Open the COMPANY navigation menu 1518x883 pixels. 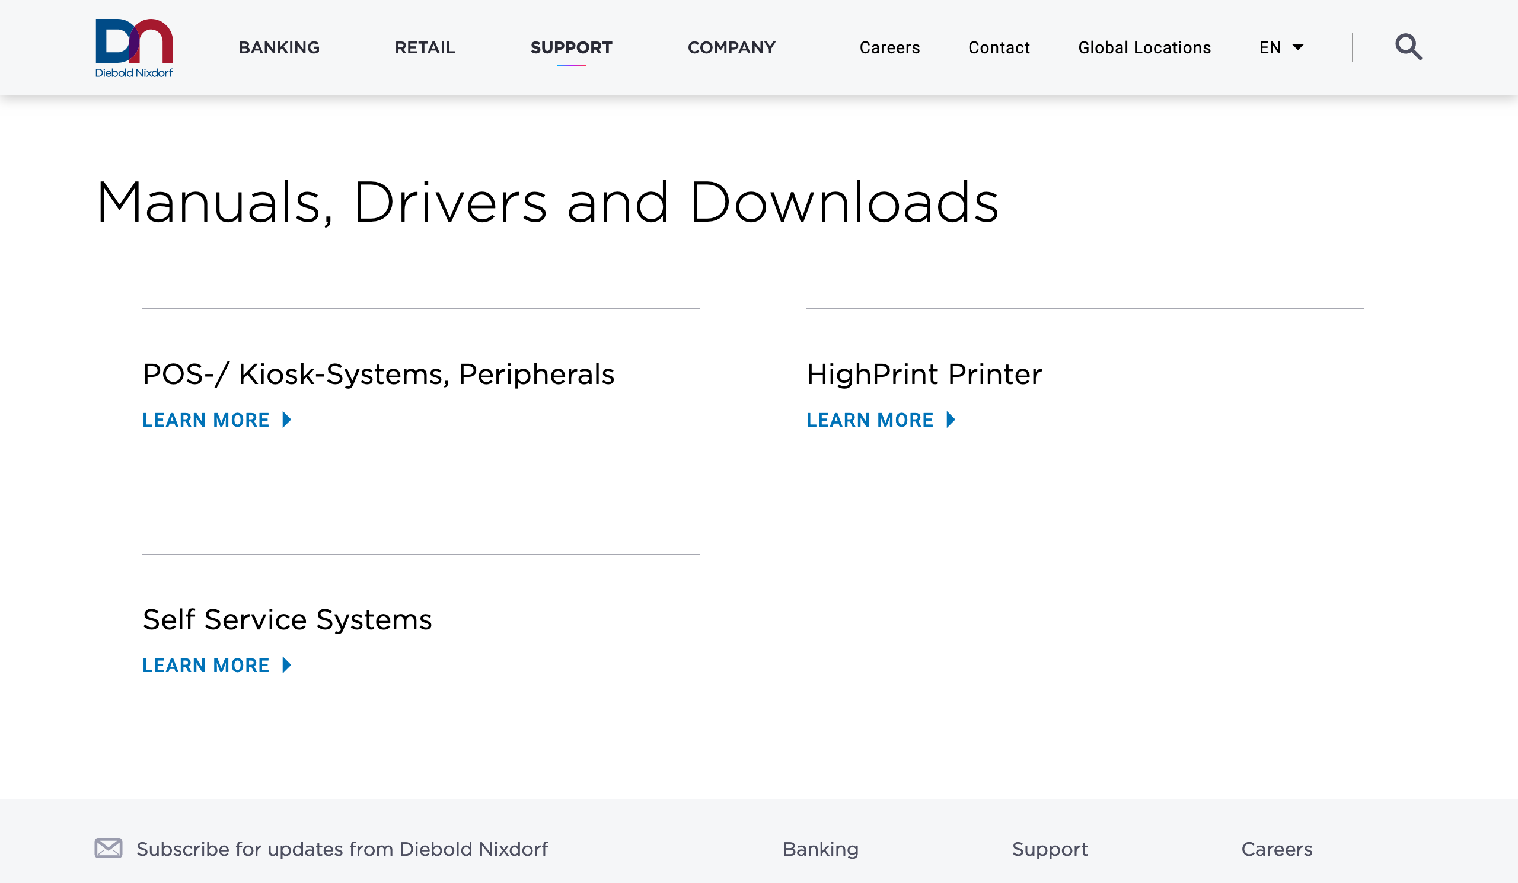coord(731,47)
